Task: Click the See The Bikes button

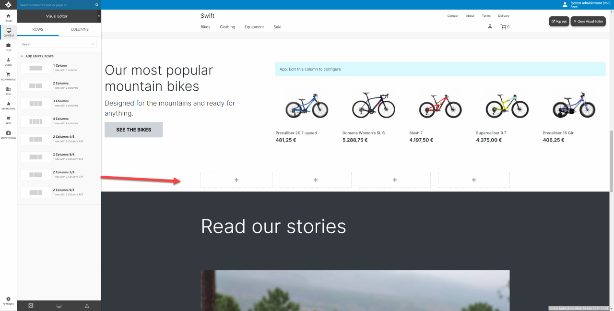Action: 133,130
